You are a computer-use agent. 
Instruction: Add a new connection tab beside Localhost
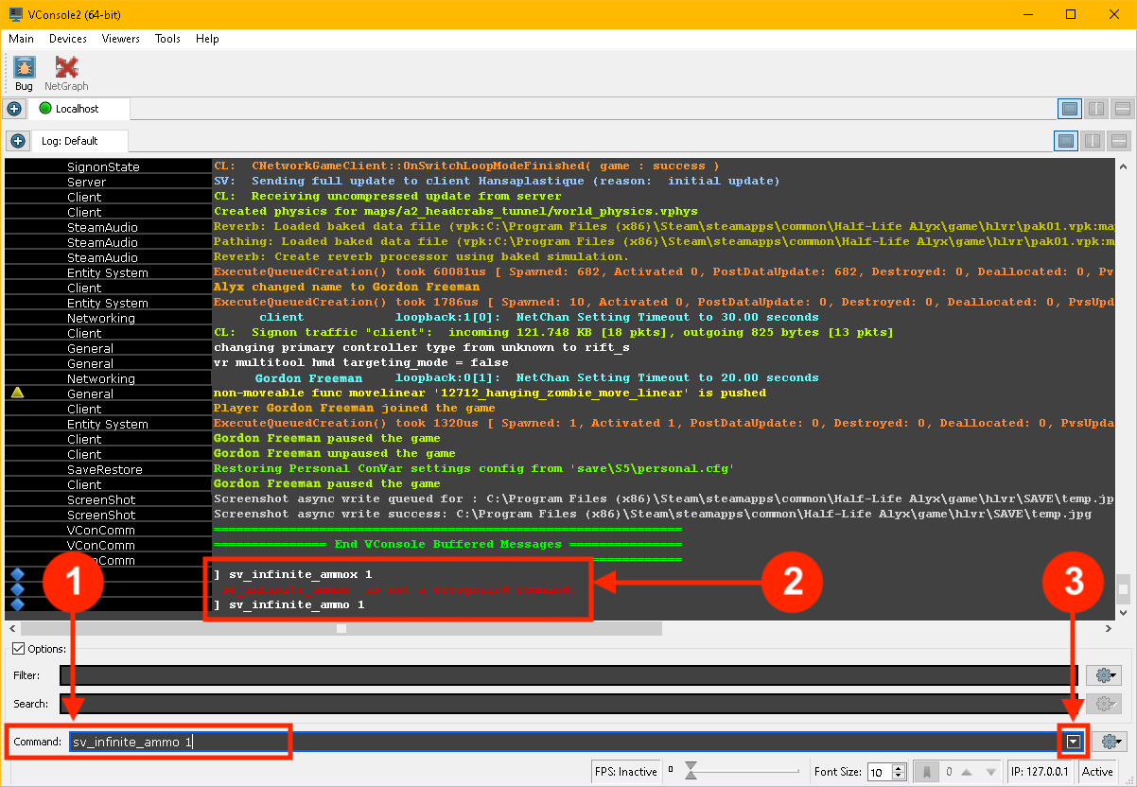(x=13, y=109)
